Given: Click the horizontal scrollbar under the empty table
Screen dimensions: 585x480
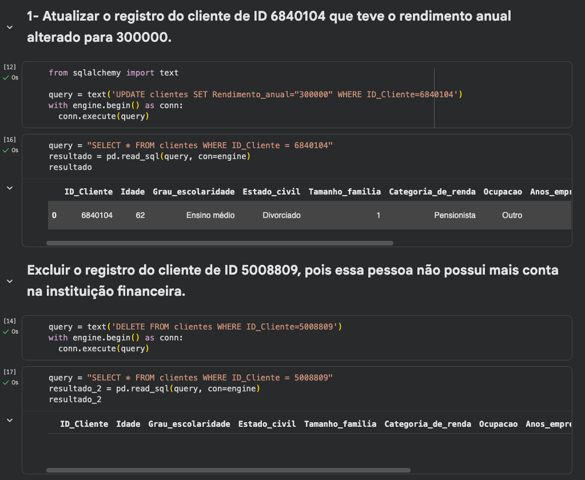Looking at the screenshot, I should [229, 470].
